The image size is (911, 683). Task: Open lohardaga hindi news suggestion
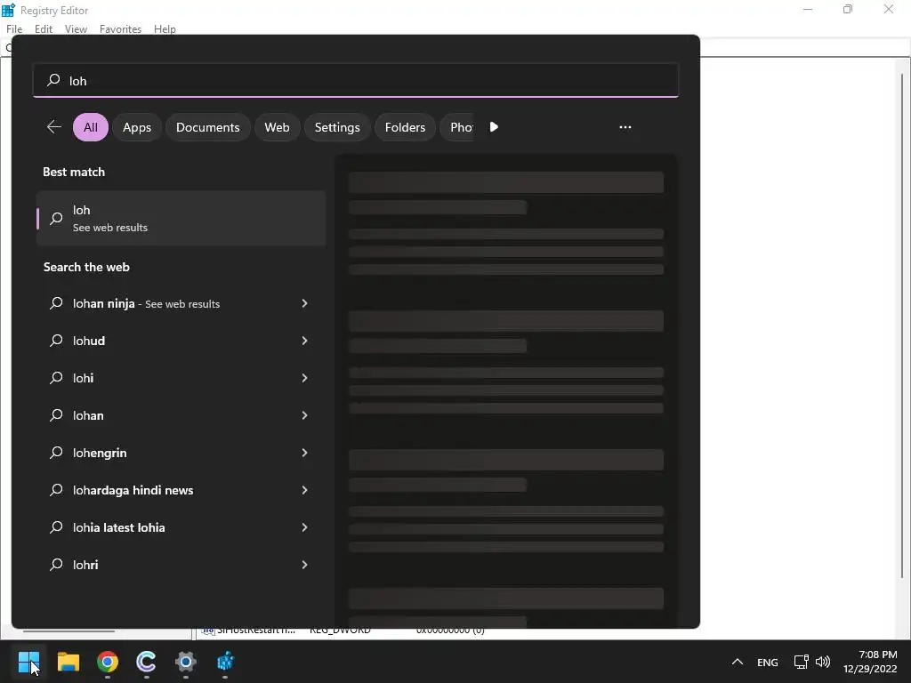181,490
